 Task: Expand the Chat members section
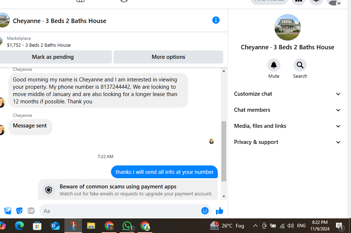[x=287, y=110]
